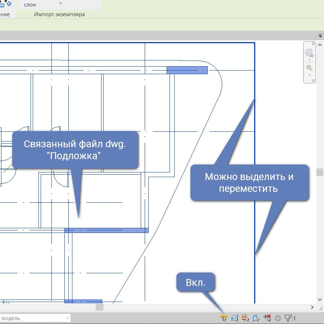Expand the 'слои' ribbon dropdown arrow
This screenshot has height=324, width=324.
click(x=60, y=3)
